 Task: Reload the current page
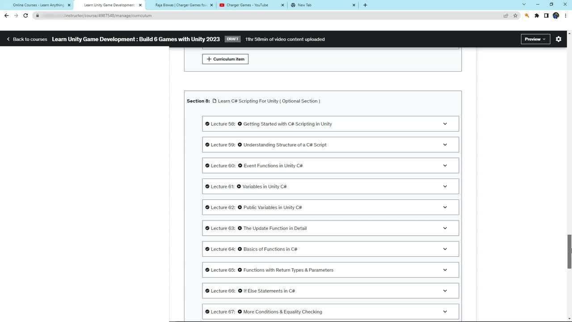(25, 15)
